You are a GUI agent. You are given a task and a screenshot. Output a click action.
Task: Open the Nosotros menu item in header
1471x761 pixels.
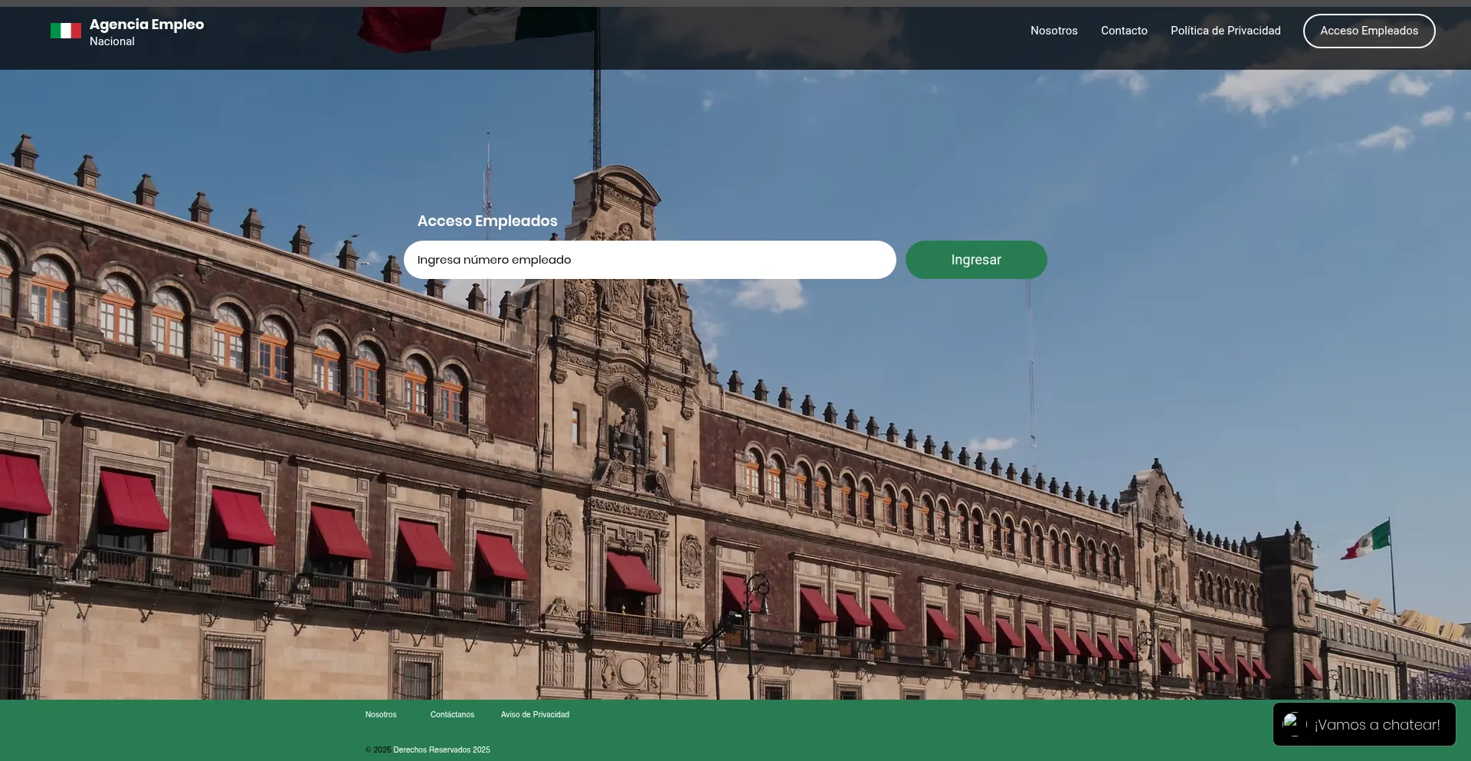pyautogui.click(x=1053, y=31)
